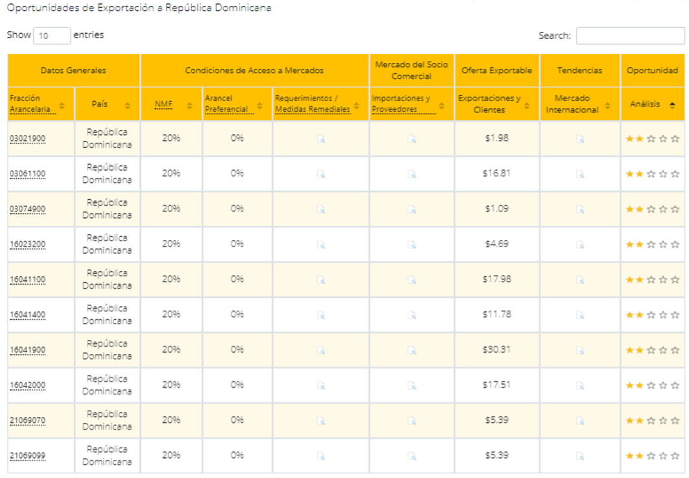Open requirements document icon for 16023200
This screenshot has width=689, height=478.
click(x=320, y=245)
